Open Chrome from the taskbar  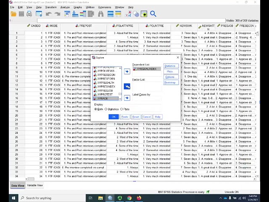129,198
